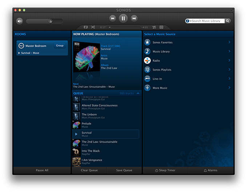This screenshot has width=247, height=192.
Task: Select the Master Bedroom room
Action: (x=42, y=48)
